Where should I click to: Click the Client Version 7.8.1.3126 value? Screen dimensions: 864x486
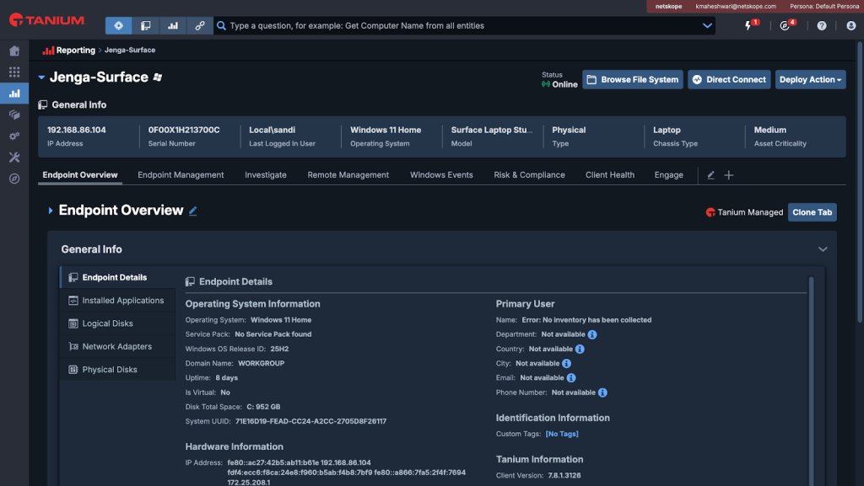tap(564, 476)
